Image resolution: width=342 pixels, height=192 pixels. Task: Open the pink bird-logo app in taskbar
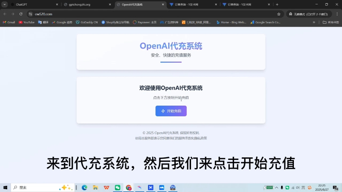pos(140,187)
